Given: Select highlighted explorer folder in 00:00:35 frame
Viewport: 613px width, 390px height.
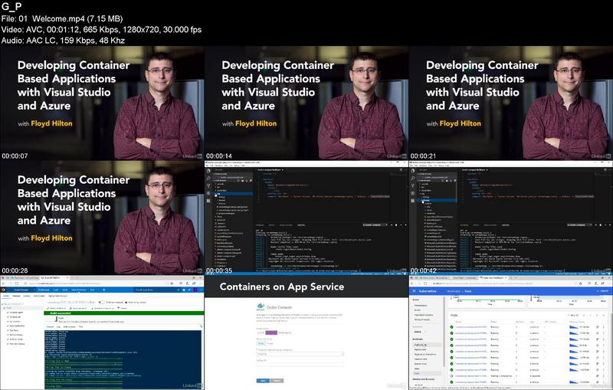Looking at the screenshot, I should (x=233, y=194).
